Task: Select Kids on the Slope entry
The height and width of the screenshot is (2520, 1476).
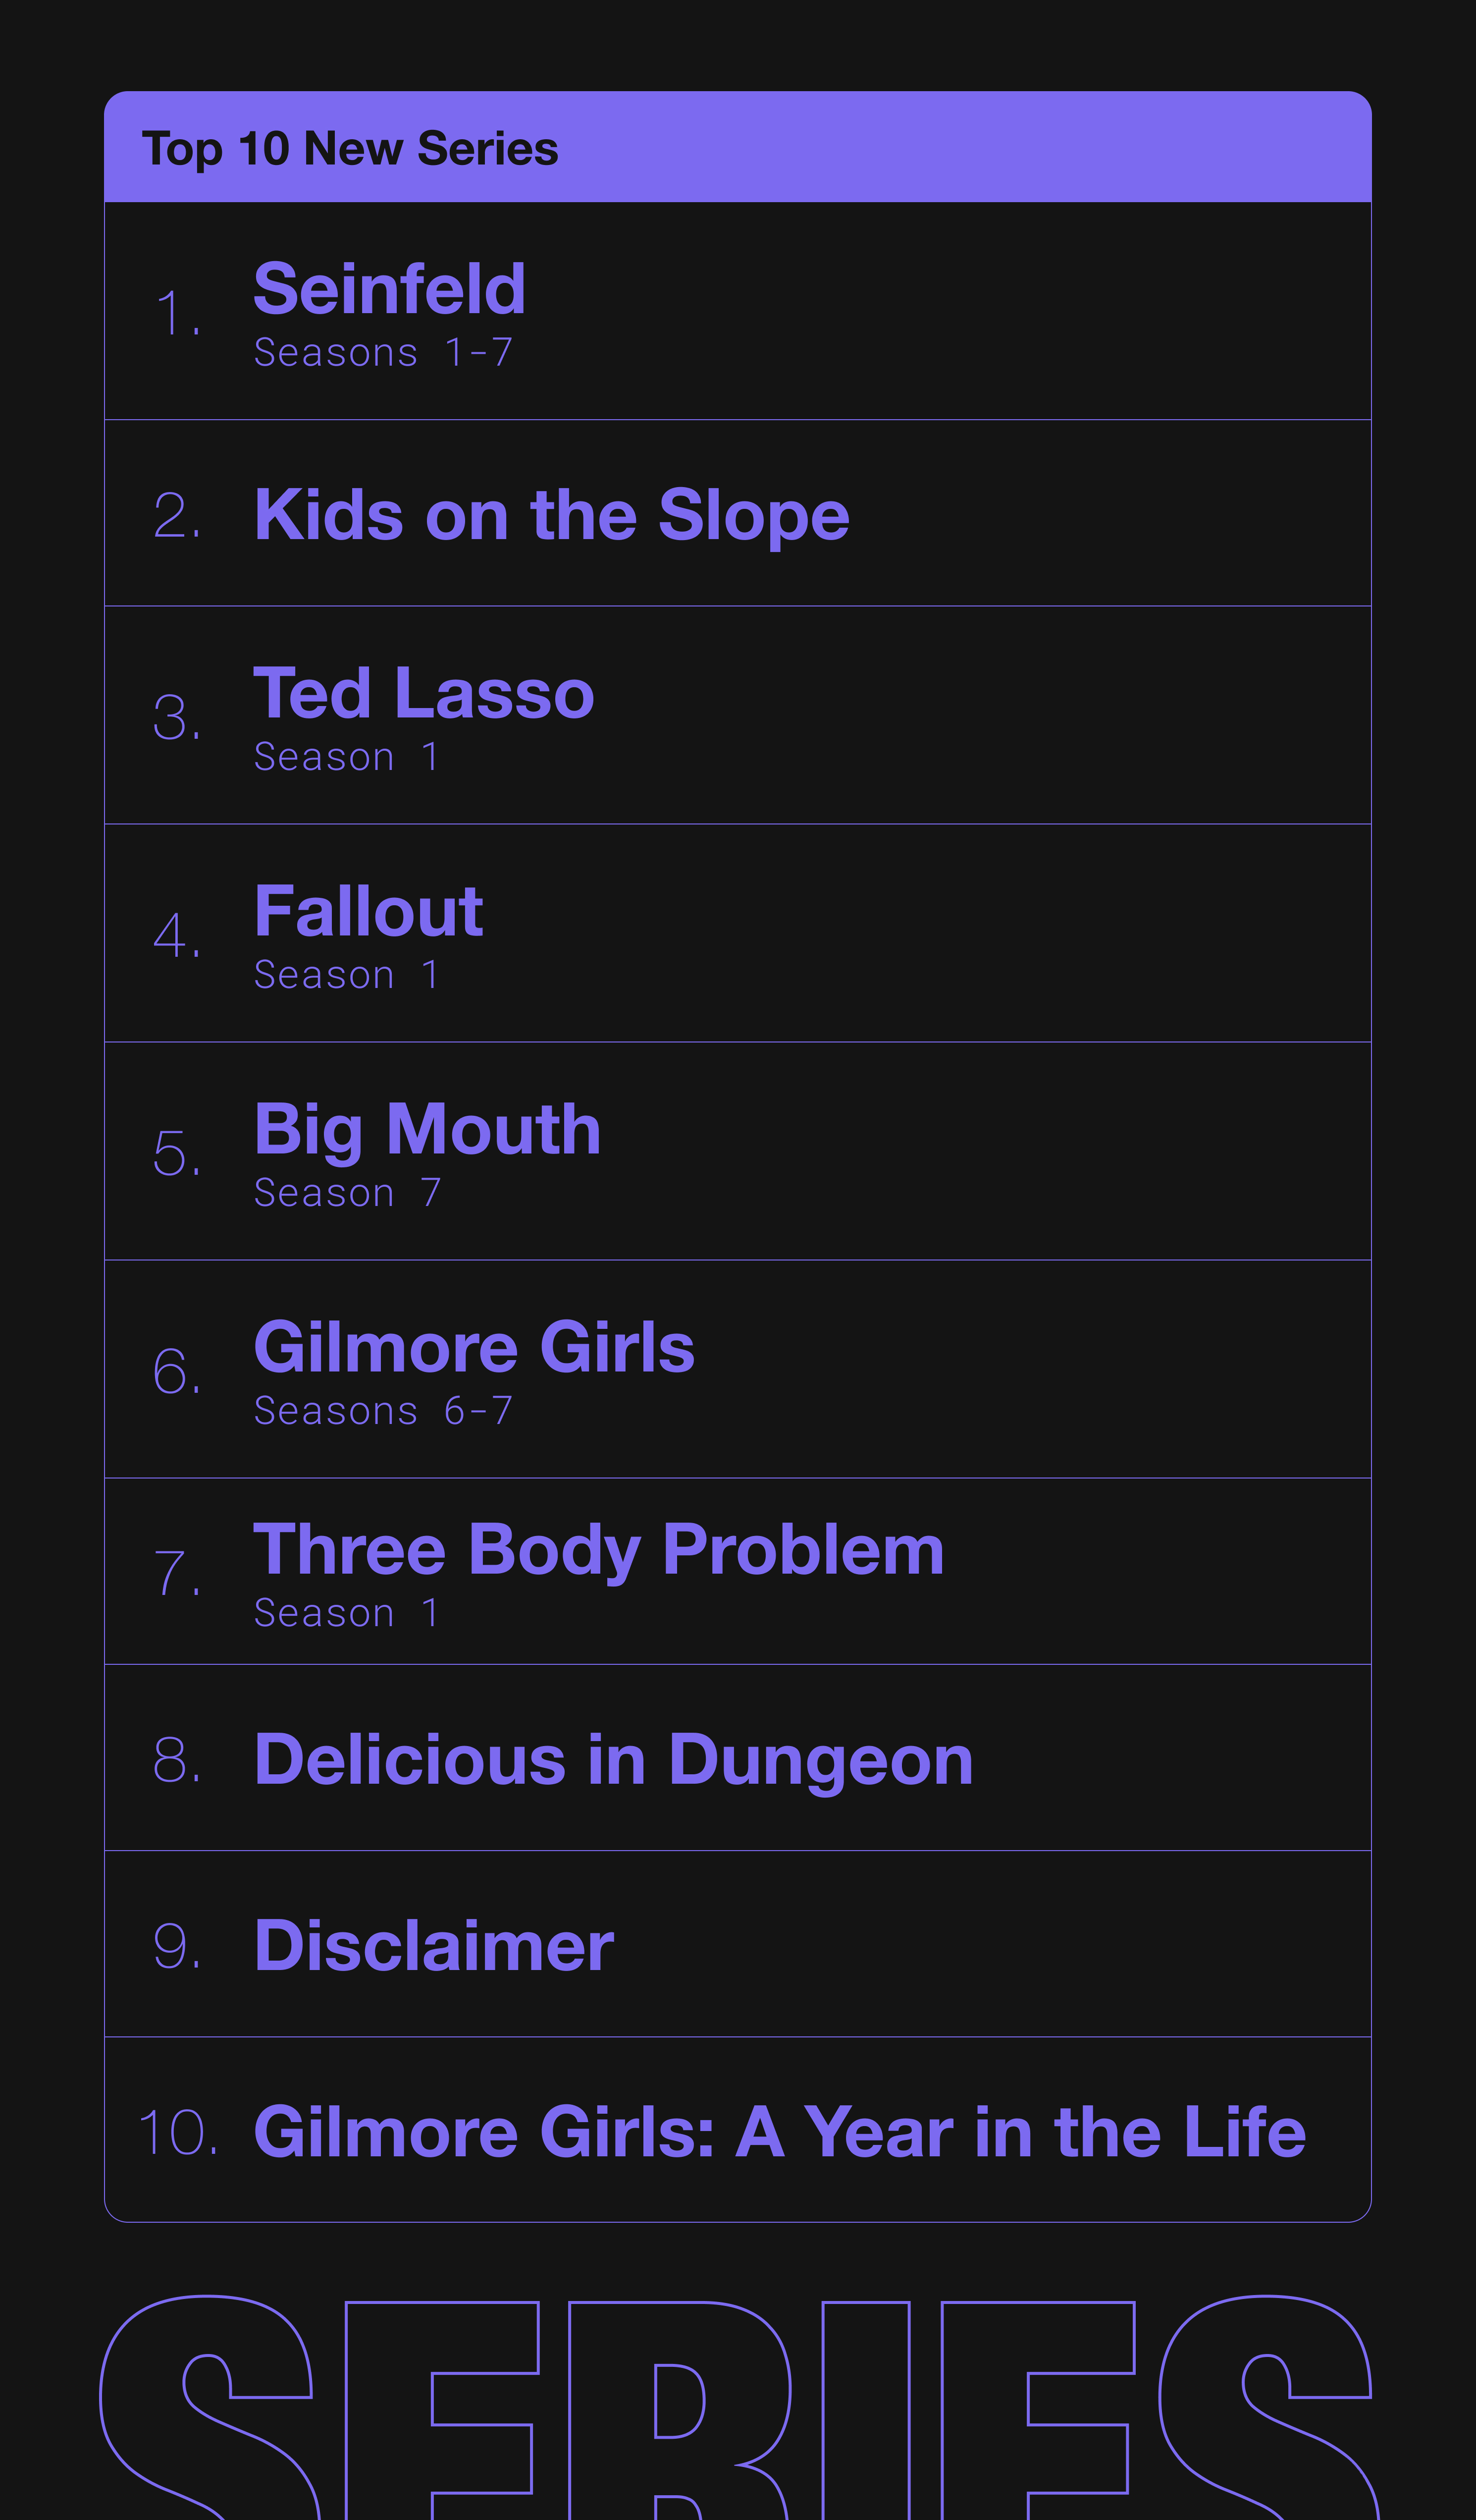Action: click(552, 516)
